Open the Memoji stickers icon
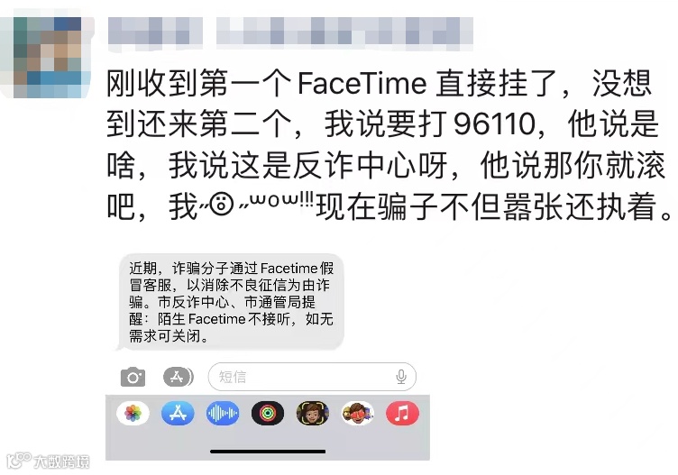 pyautogui.click(x=358, y=413)
